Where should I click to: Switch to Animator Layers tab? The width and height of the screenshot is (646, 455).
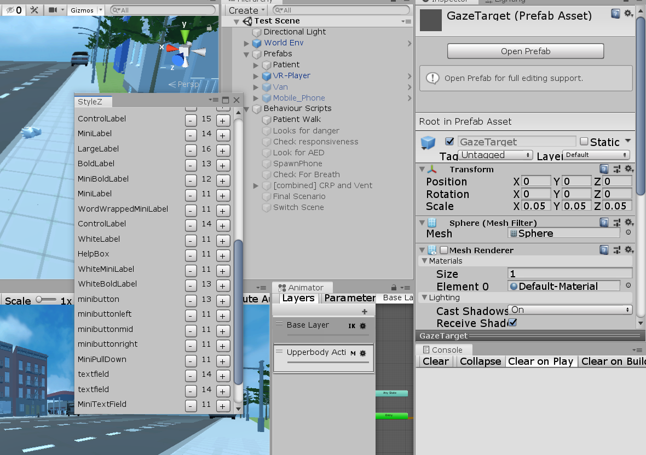[298, 298]
